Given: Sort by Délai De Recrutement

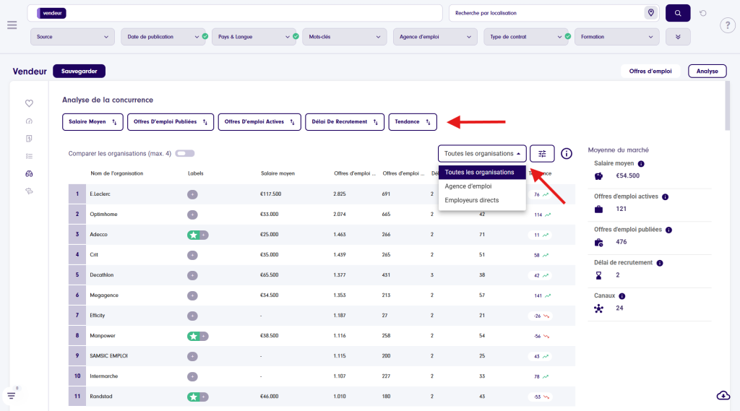Looking at the screenshot, I should (x=344, y=122).
